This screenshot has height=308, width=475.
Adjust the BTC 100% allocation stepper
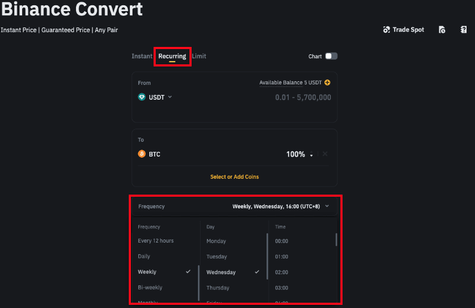[311, 155]
